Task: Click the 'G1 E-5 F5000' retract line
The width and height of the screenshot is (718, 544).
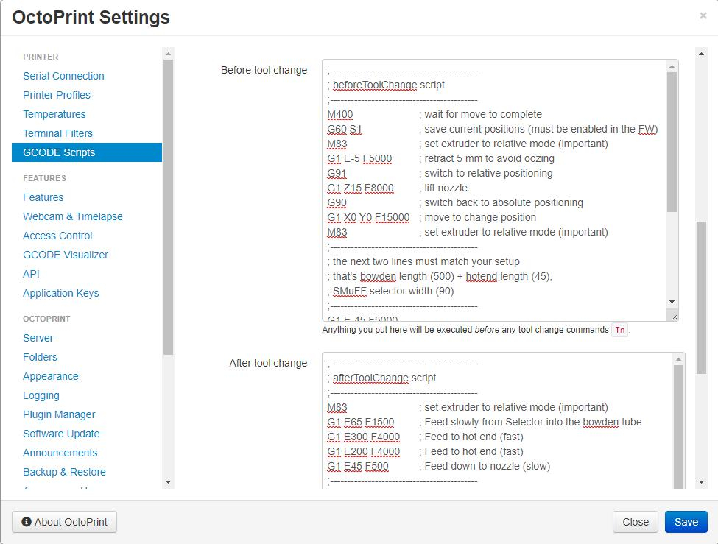Action: pos(359,158)
